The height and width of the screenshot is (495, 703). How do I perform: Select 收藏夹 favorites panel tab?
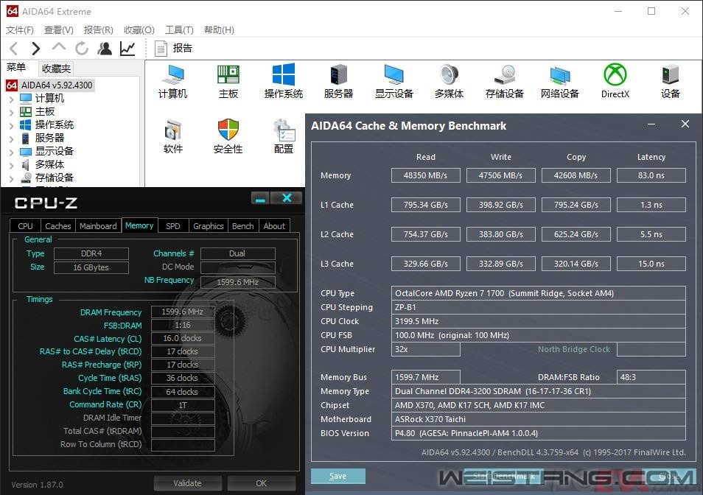(x=56, y=69)
